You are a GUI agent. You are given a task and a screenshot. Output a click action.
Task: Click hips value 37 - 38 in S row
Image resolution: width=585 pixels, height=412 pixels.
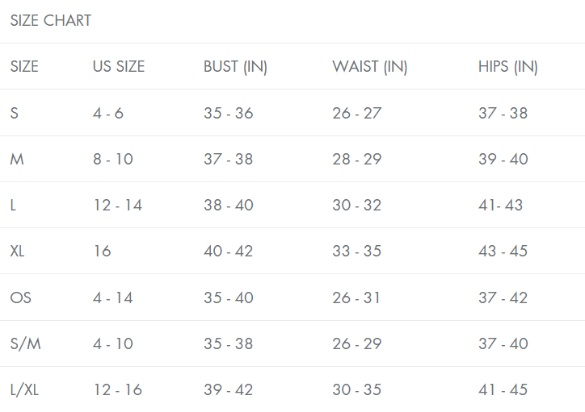[503, 113]
